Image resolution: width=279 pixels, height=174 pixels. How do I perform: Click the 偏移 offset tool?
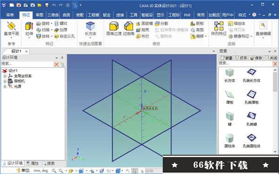197,36
